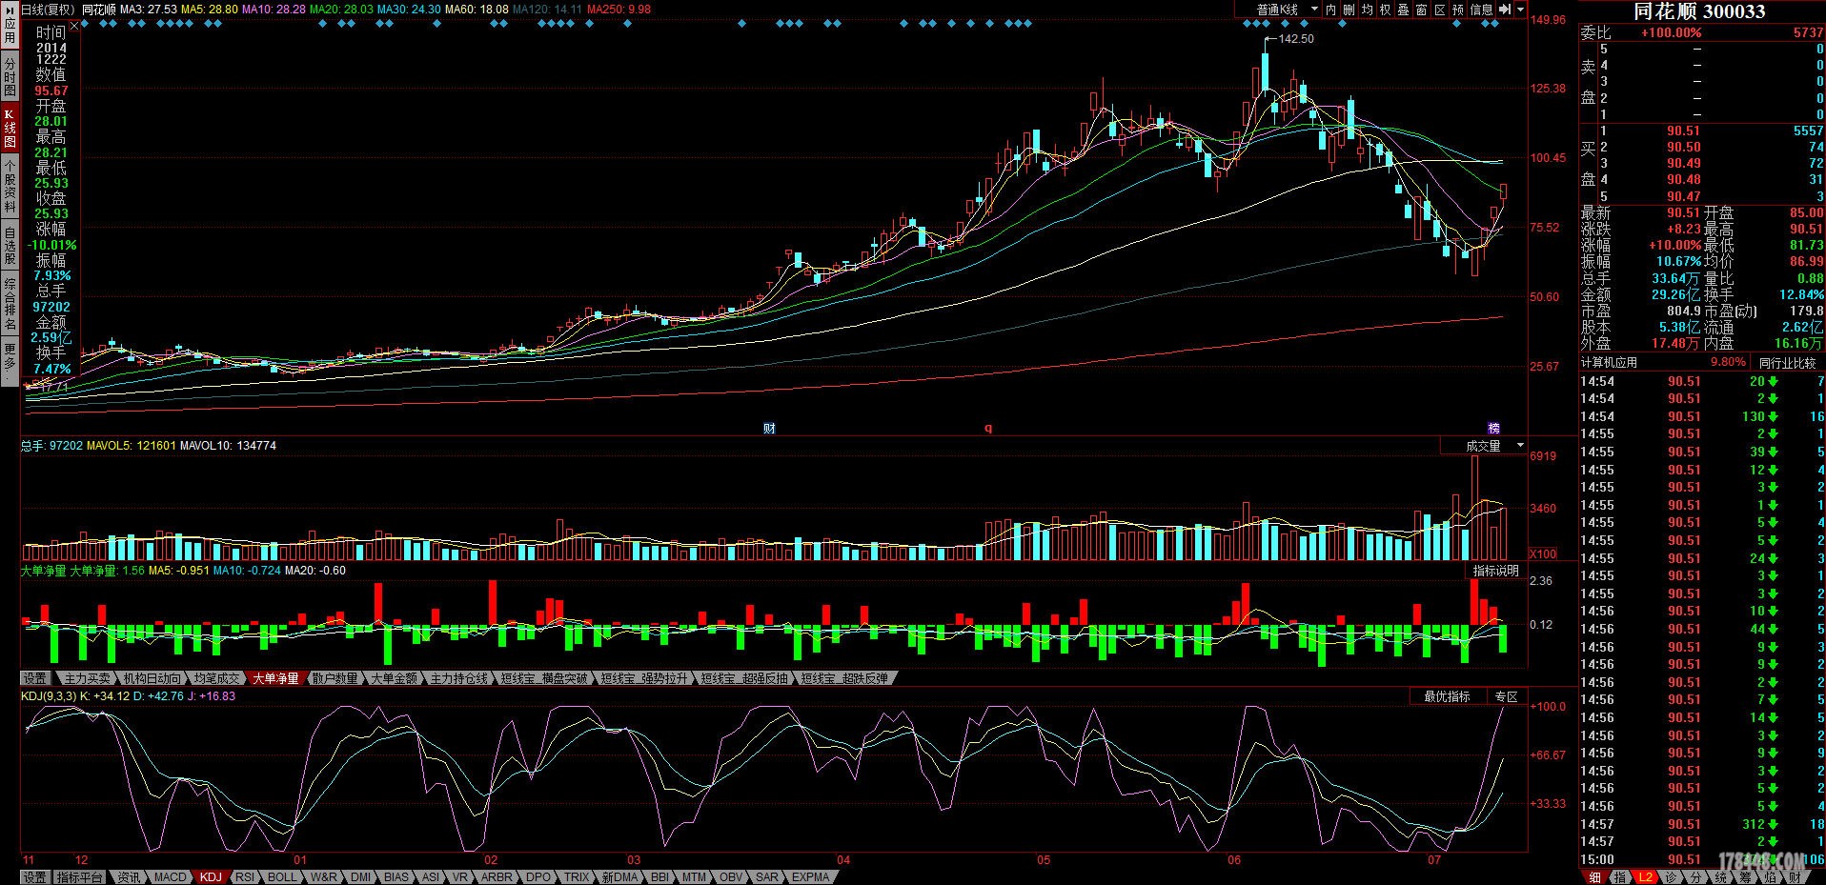Switch to the DMI indicator tab
The width and height of the screenshot is (1826, 885).
click(x=360, y=877)
